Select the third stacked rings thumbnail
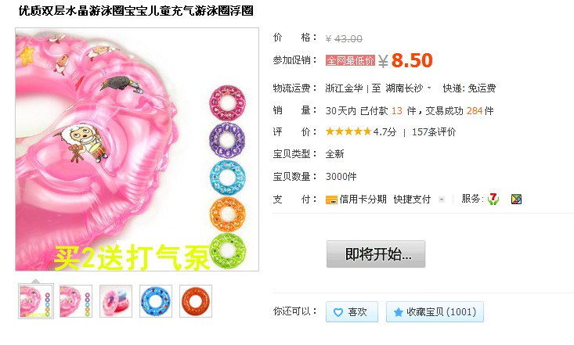The image size is (574, 345). click(116, 301)
